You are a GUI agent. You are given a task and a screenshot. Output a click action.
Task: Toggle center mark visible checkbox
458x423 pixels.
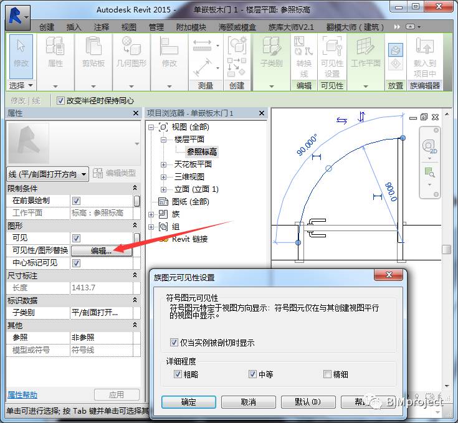(76, 263)
